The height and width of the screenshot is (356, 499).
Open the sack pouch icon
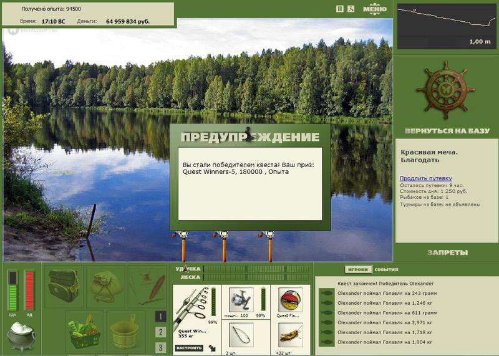tap(106, 286)
